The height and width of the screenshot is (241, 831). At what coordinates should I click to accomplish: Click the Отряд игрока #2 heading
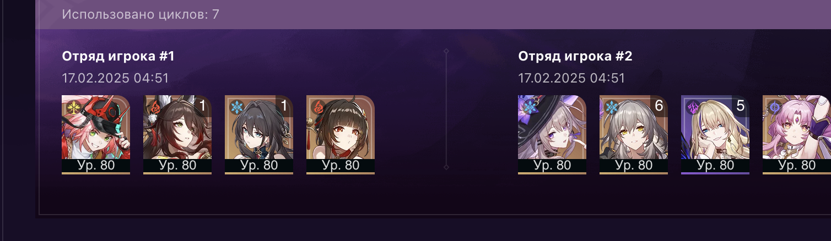[575, 56]
